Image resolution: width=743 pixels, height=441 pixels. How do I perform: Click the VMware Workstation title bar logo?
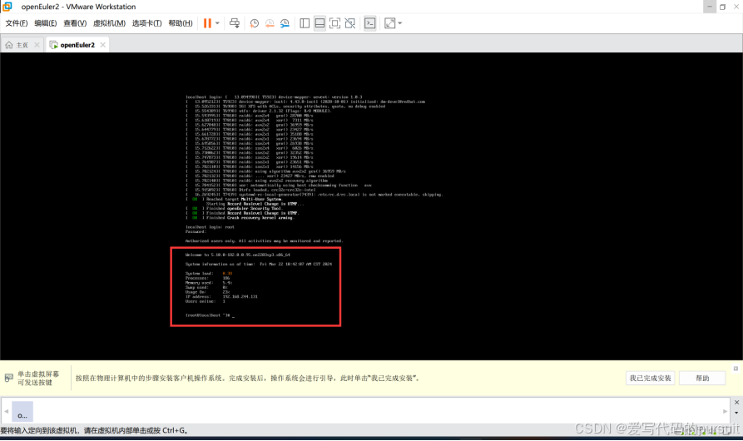coord(7,7)
